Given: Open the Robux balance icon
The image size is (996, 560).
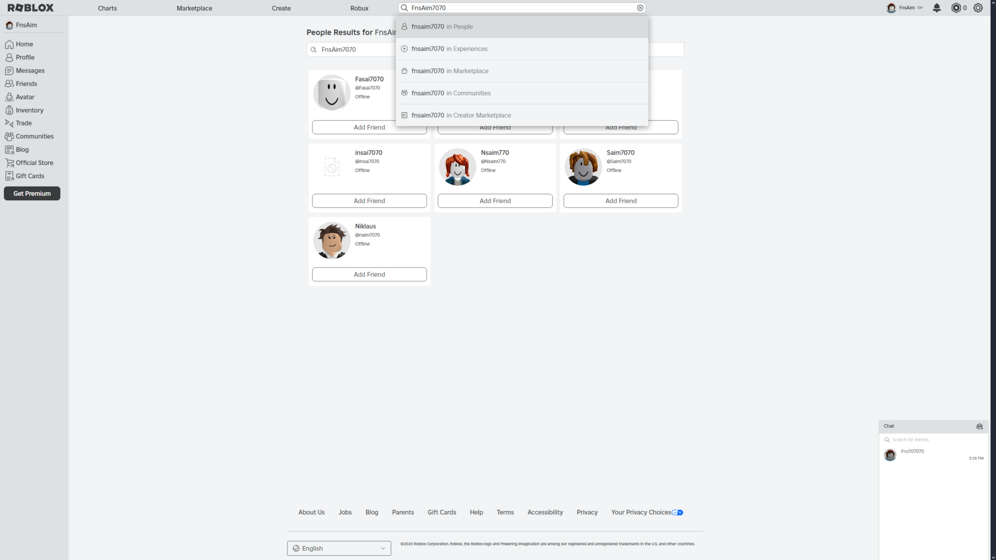Looking at the screenshot, I should tap(956, 8).
